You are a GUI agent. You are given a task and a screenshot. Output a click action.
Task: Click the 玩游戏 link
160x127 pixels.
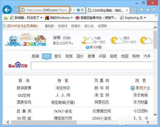(63, 26)
